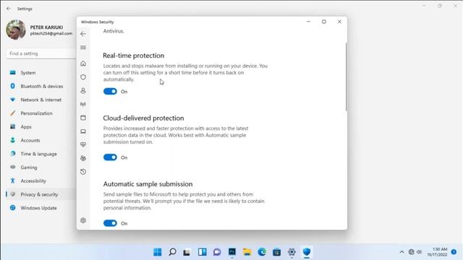Open Bluetooth & devices in Settings
This screenshot has height=260, width=463.
pos(41,86)
